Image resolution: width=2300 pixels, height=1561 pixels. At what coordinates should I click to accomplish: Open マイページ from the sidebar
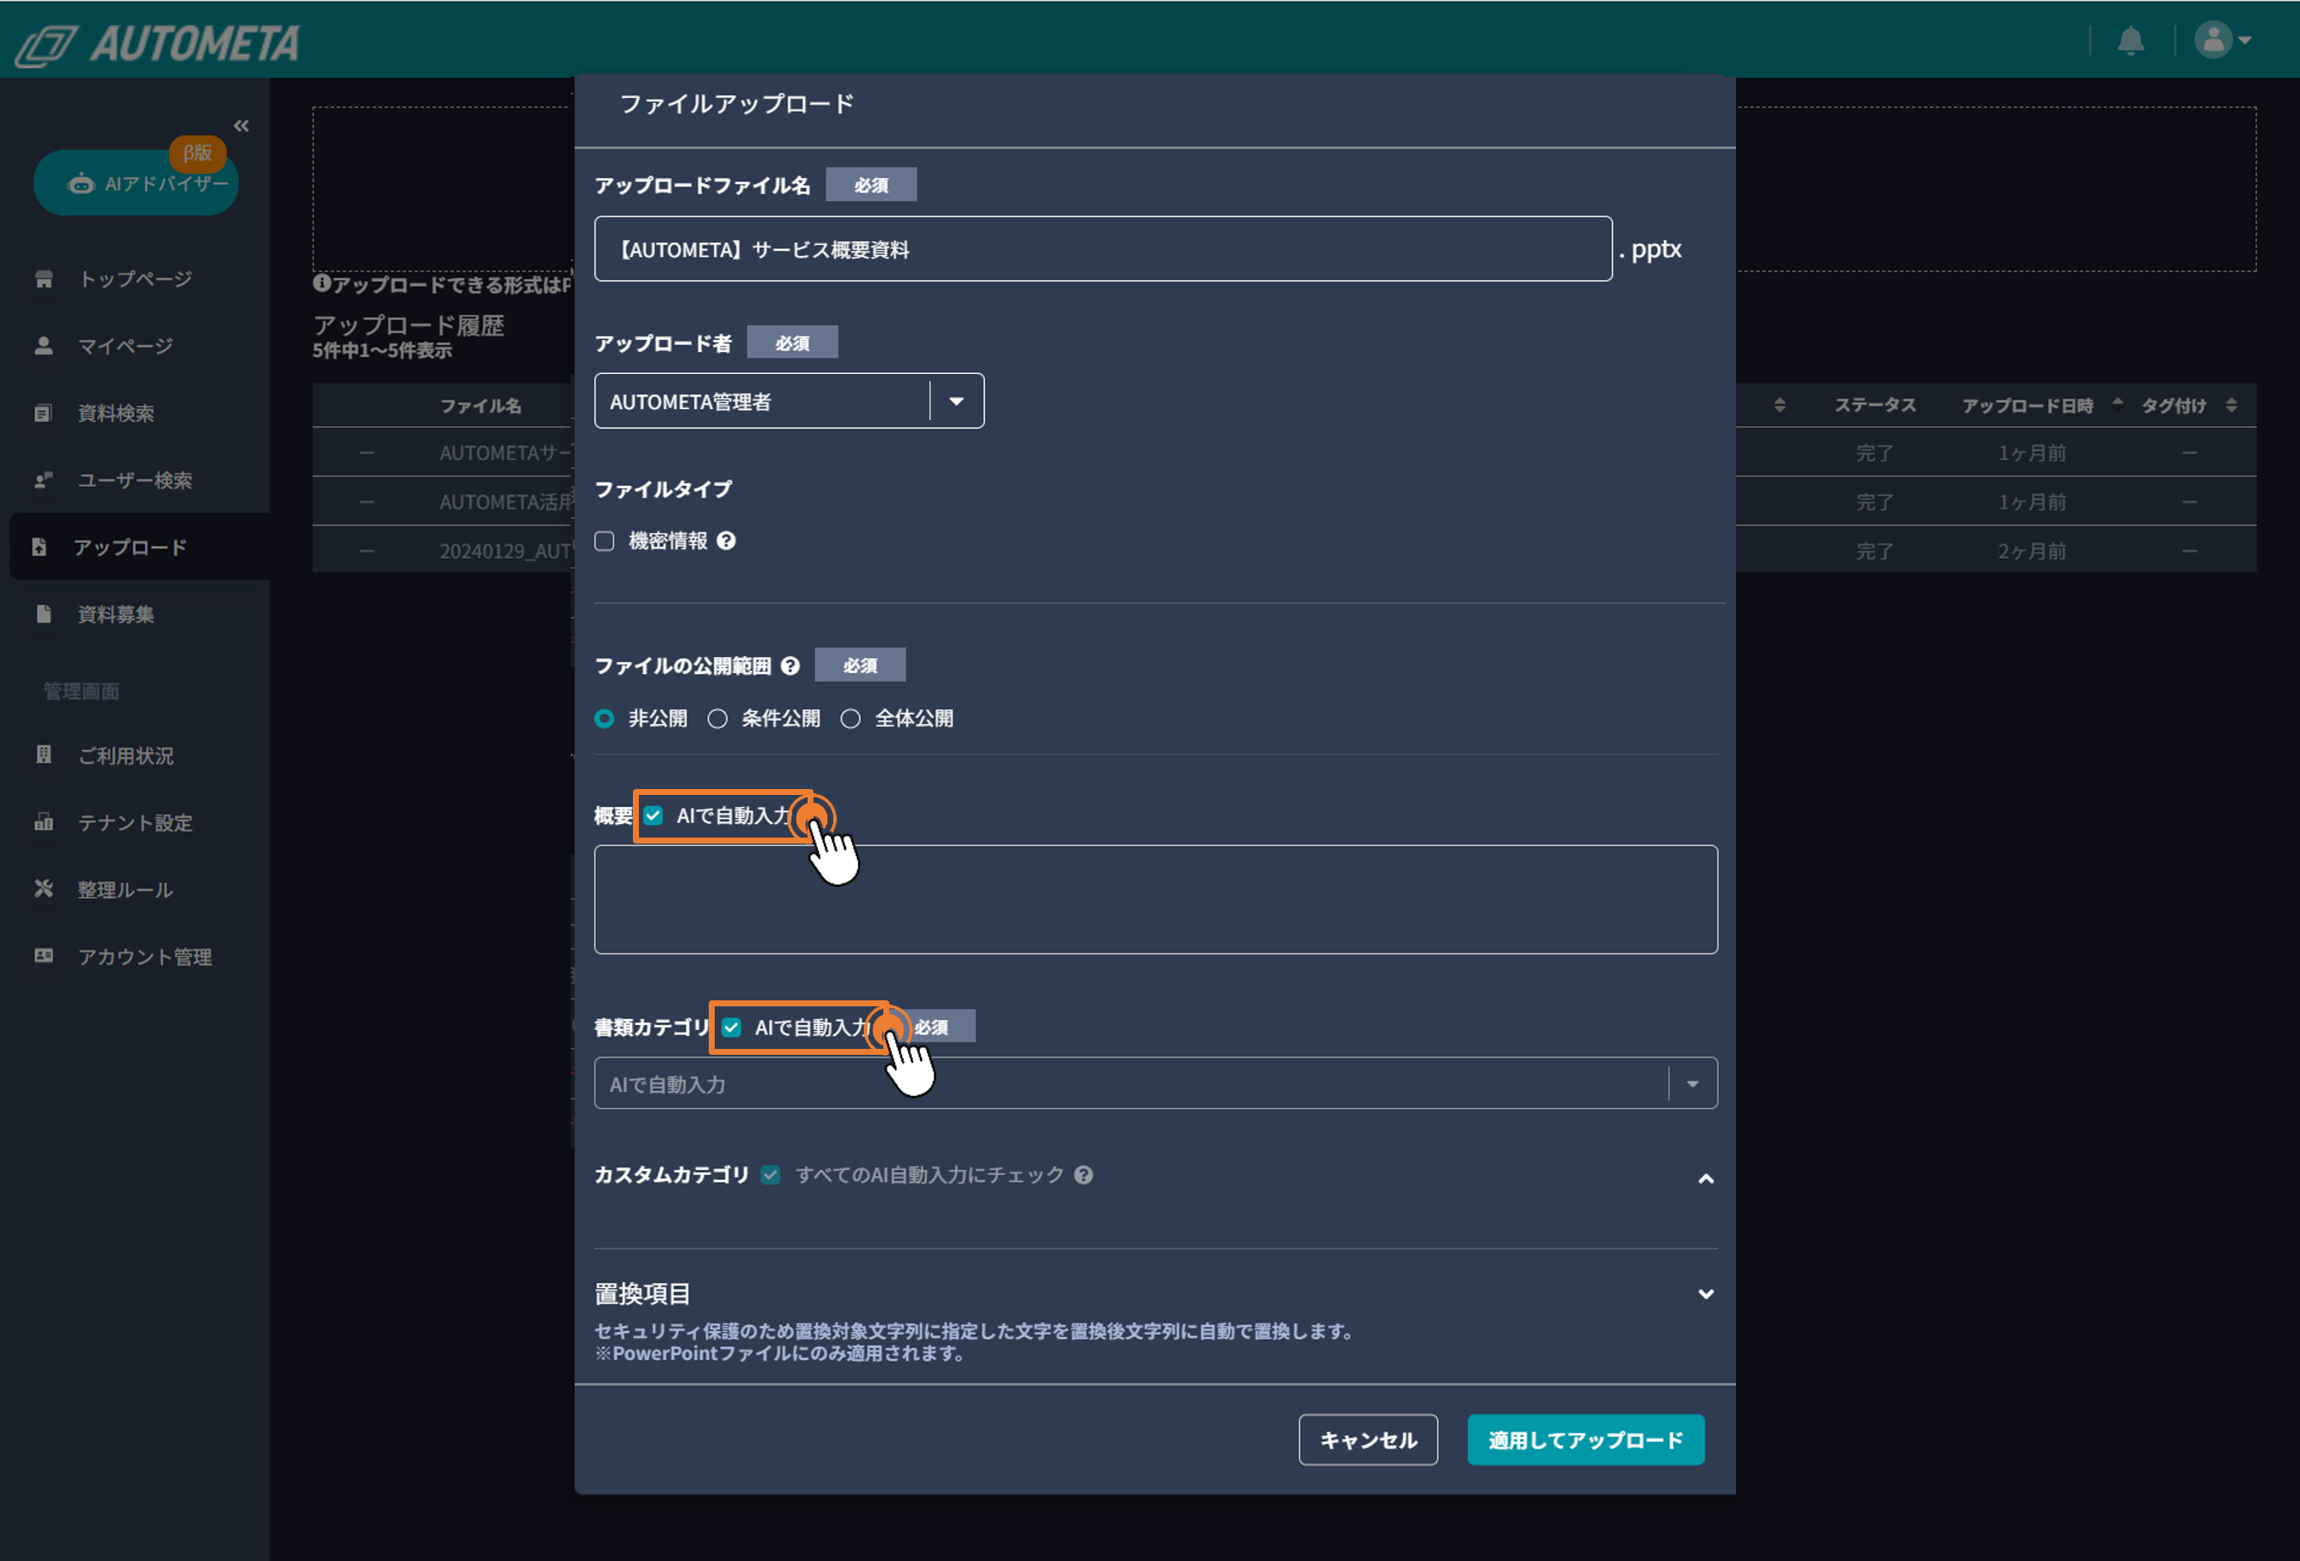click(126, 345)
